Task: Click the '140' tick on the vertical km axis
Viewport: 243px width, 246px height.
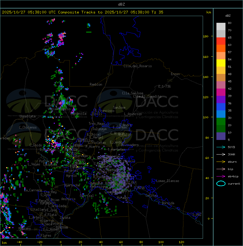Action: tap(206, 77)
